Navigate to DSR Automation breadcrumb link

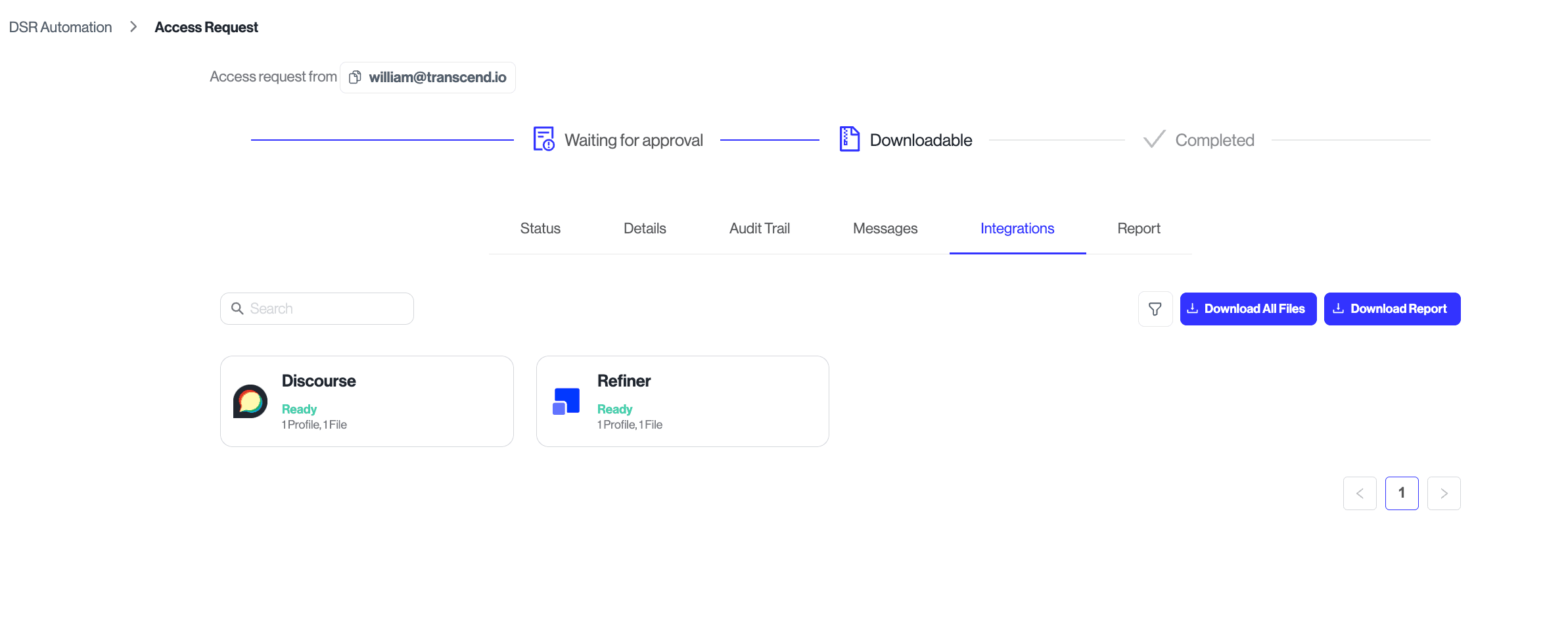60,27
